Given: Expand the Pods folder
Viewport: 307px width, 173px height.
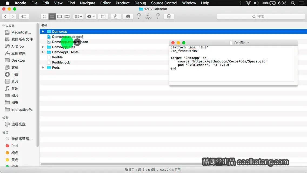Looking at the screenshot, I should tap(43, 67).
